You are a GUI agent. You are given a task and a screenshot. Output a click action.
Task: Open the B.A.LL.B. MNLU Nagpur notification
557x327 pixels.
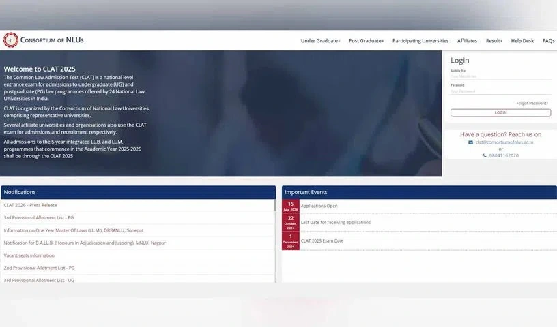coord(85,243)
